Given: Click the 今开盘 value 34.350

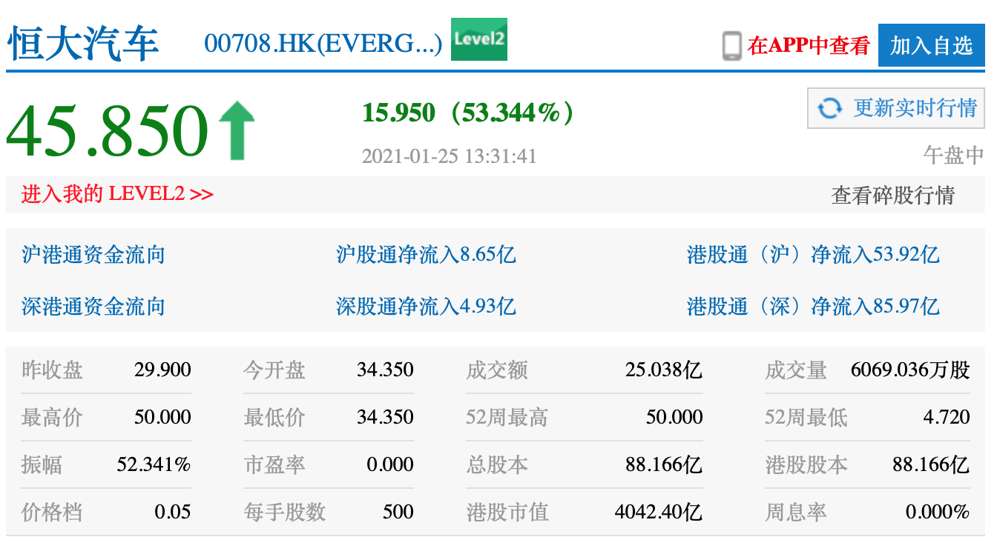Looking at the screenshot, I should [385, 370].
